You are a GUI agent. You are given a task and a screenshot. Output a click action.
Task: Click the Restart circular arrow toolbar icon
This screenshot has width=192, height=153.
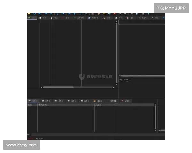pyautogui.click(x=34, y=13)
